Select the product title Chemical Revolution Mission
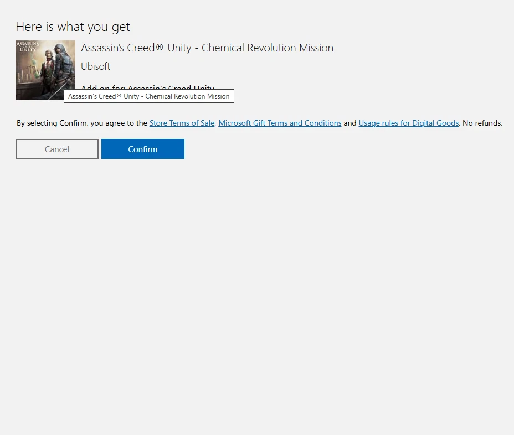This screenshot has width=514, height=435. click(x=207, y=48)
